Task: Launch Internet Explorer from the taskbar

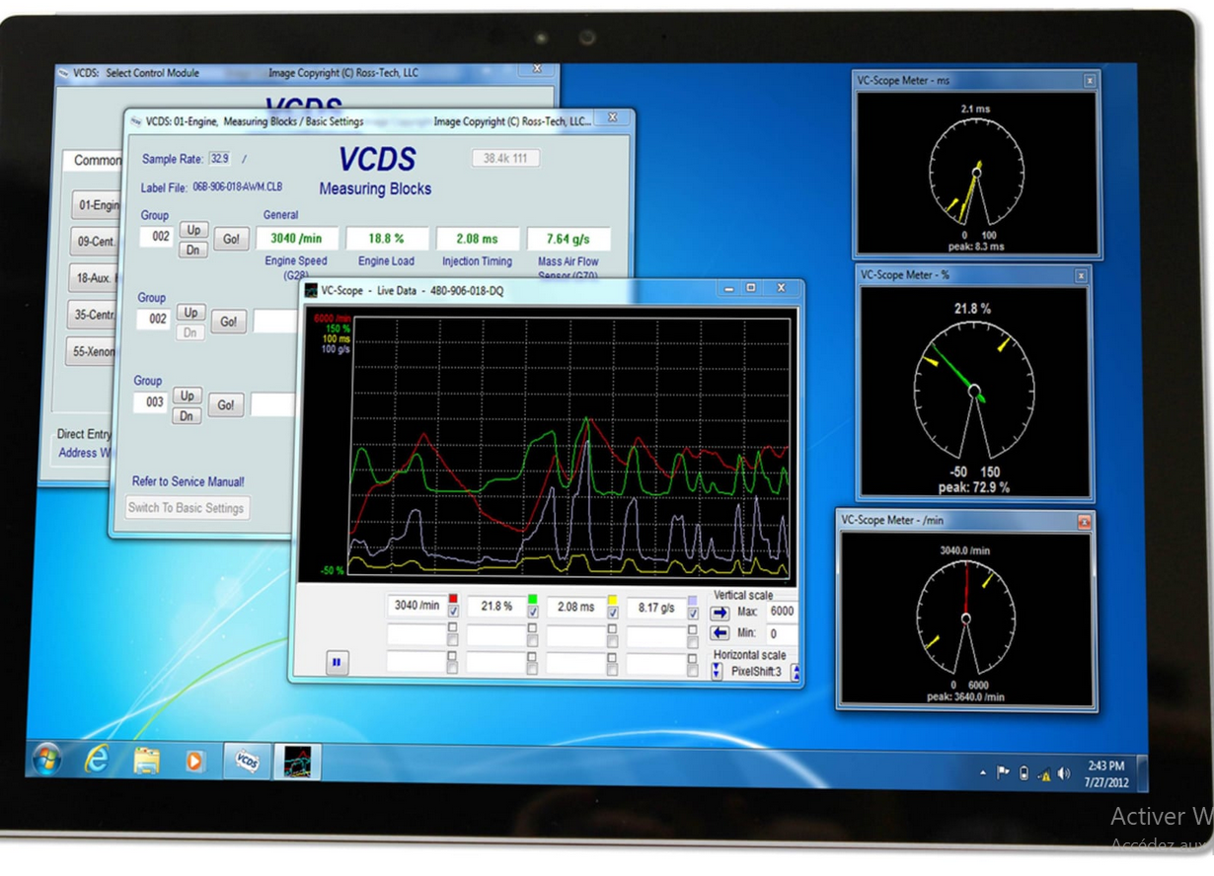Action: pyautogui.click(x=96, y=760)
